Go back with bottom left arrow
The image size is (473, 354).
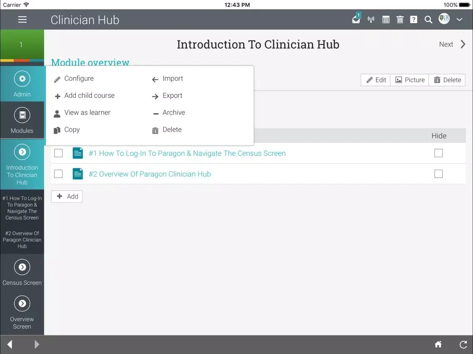pos(10,344)
